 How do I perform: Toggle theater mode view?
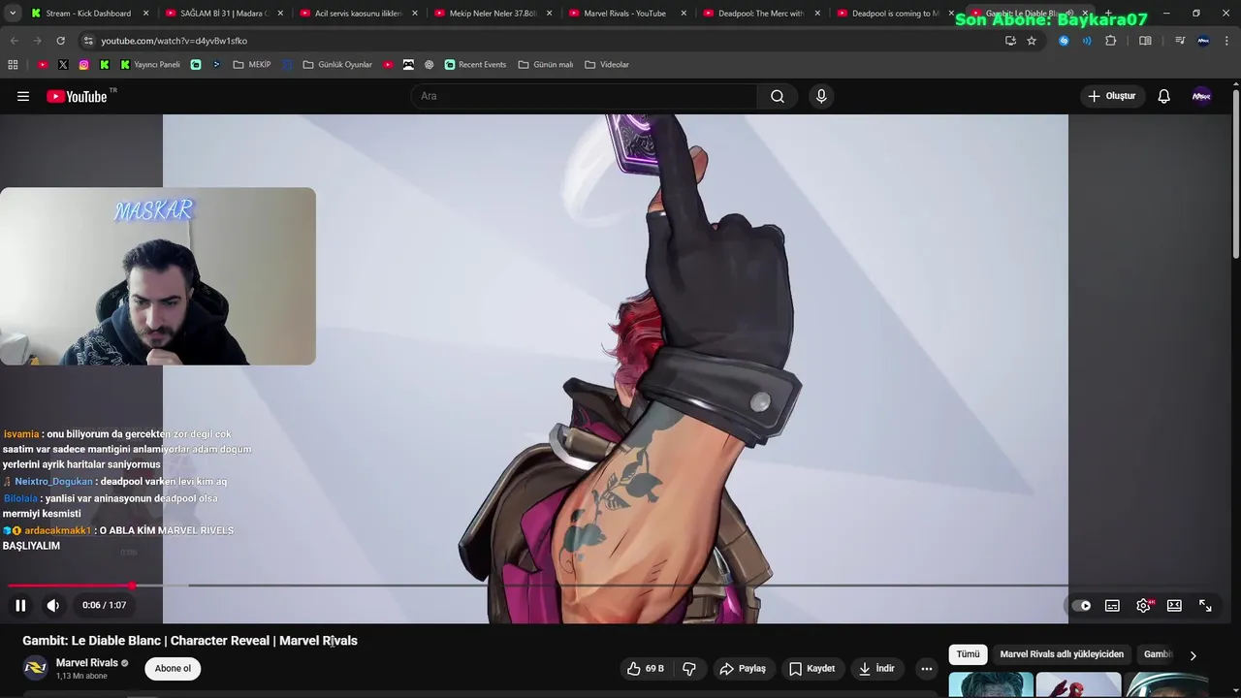pyautogui.click(x=1174, y=605)
